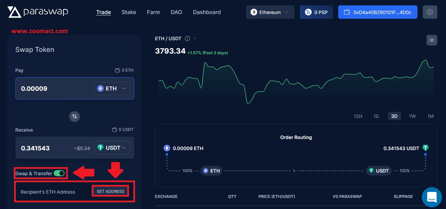Image resolution: width=446 pixels, height=209 pixels.
Task: Select the 12H chart timeframe
Action: tap(358, 116)
